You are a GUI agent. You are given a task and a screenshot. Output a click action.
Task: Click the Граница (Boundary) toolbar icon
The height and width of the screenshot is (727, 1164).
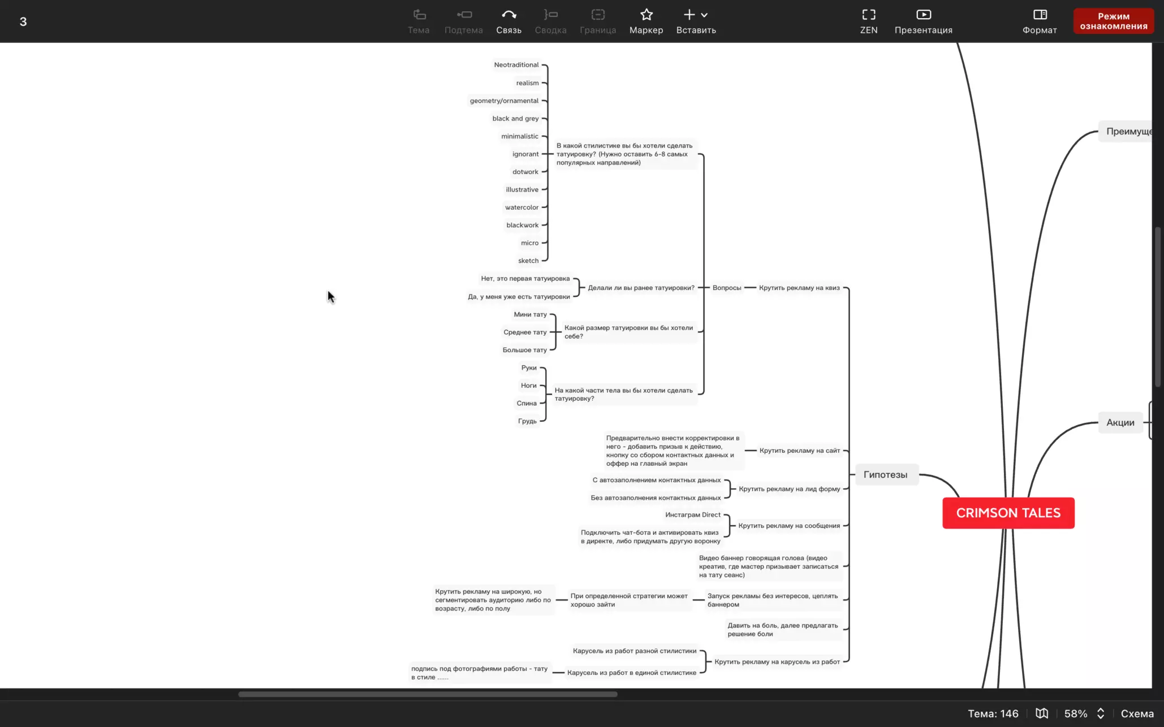(x=598, y=15)
